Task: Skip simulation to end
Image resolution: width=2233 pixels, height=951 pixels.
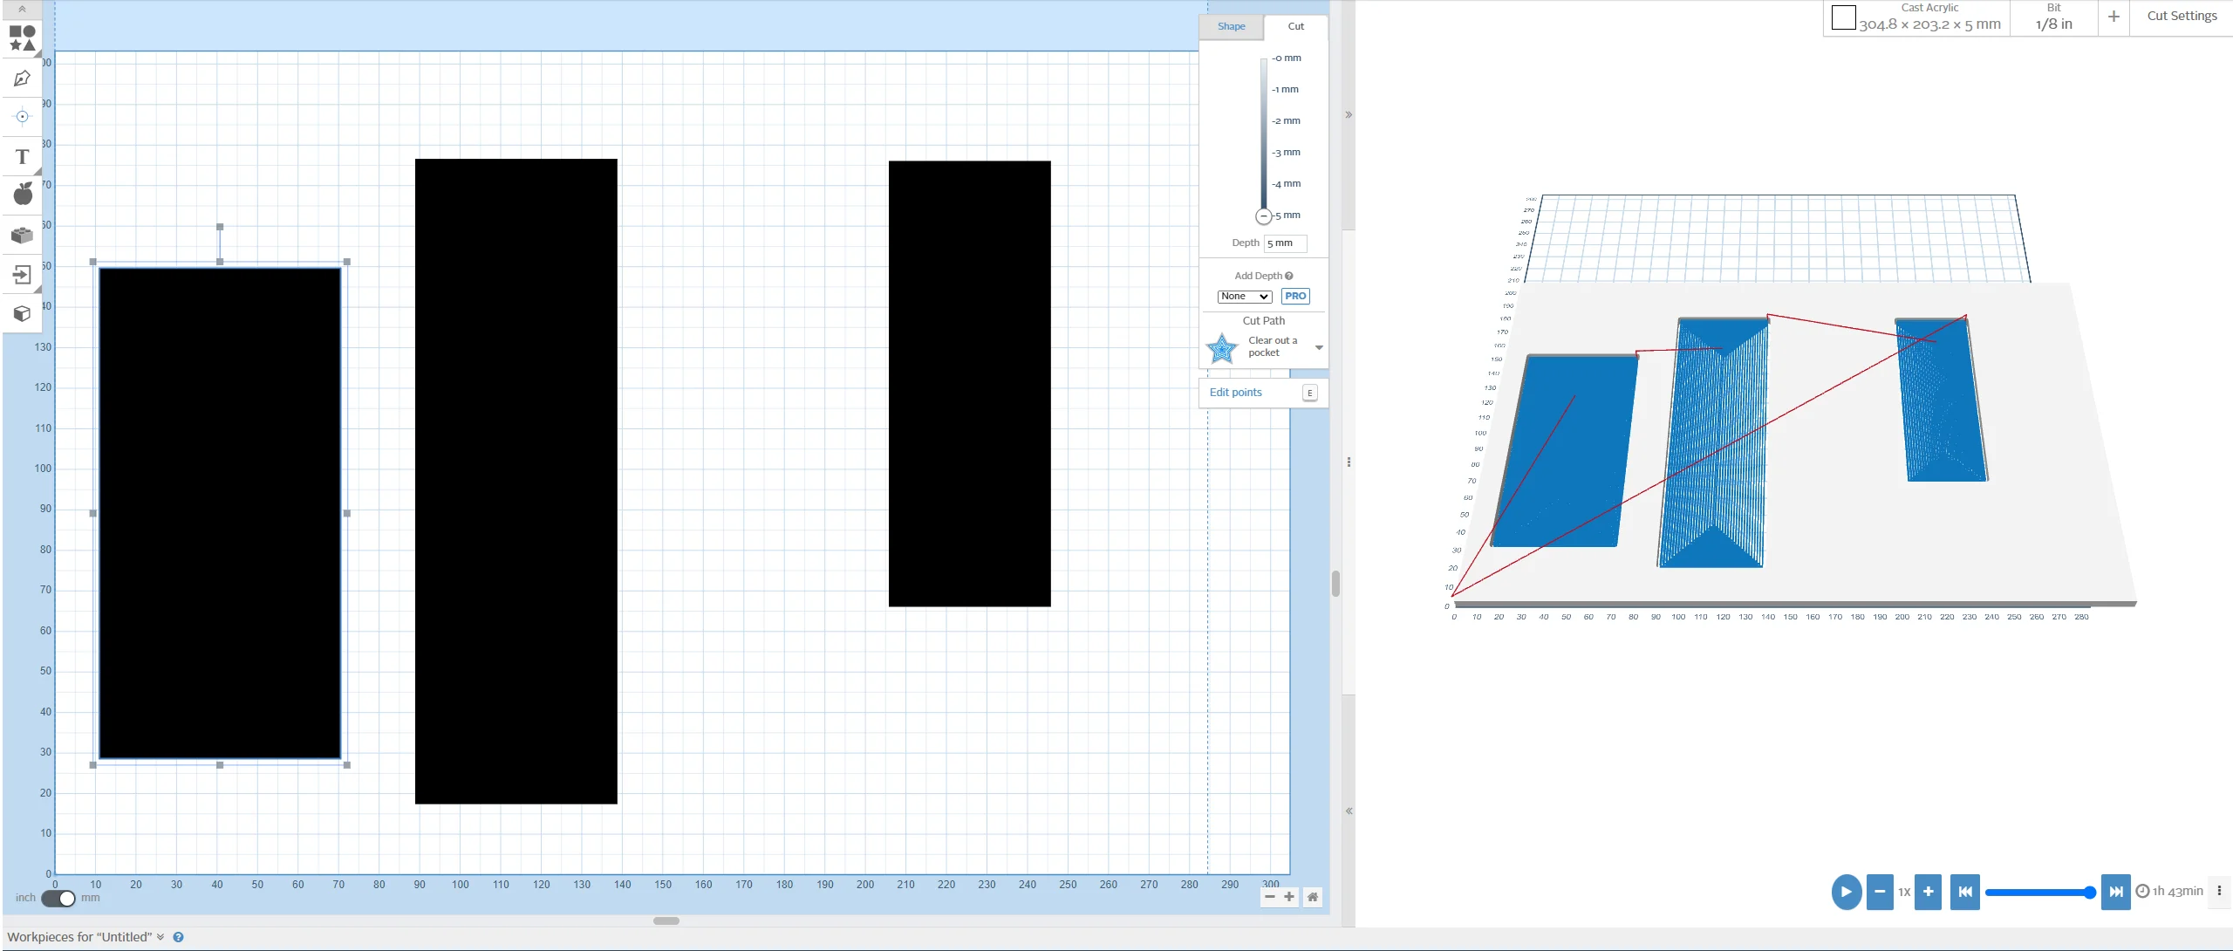Action: tap(2115, 892)
